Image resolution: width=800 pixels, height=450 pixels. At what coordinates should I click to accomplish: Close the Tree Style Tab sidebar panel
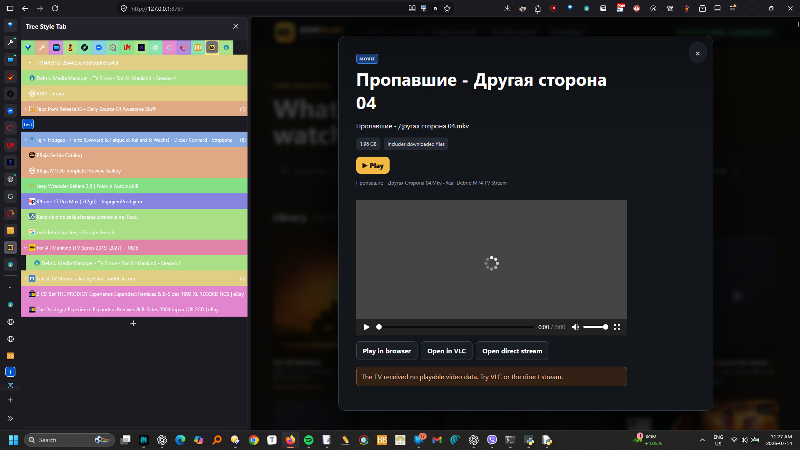click(x=236, y=26)
